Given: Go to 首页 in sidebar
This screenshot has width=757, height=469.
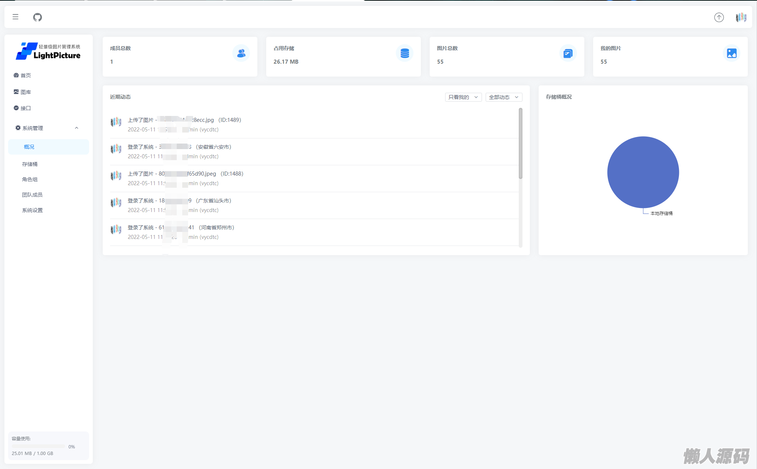Looking at the screenshot, I should pyautogui.click(x=26, y=75).
